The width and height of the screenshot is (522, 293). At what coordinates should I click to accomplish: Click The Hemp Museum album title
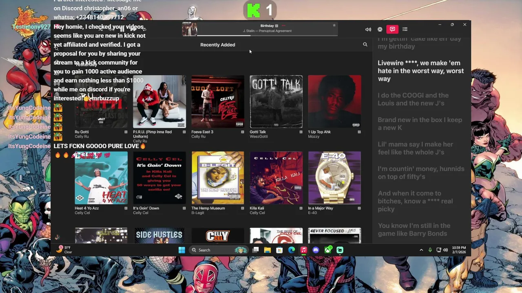(208, 208)
